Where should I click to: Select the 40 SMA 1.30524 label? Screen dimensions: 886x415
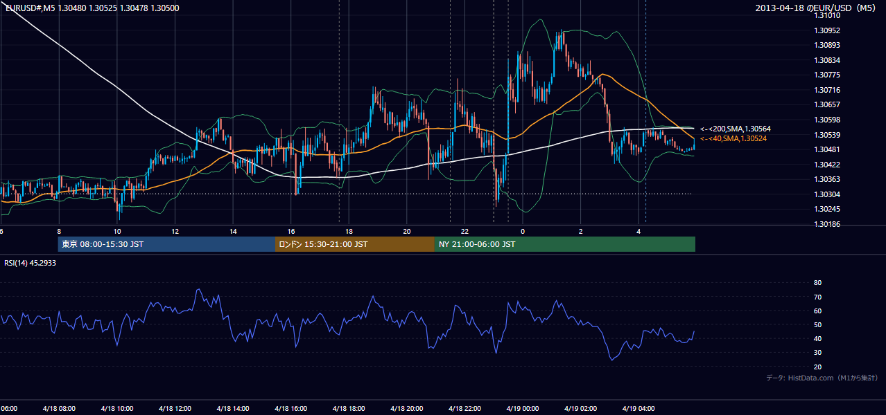tap(733, 138)
